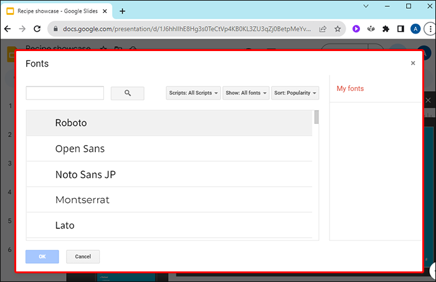Open the Sort: Popularity dropdown
436x282 pixels.
coord(295,93)
